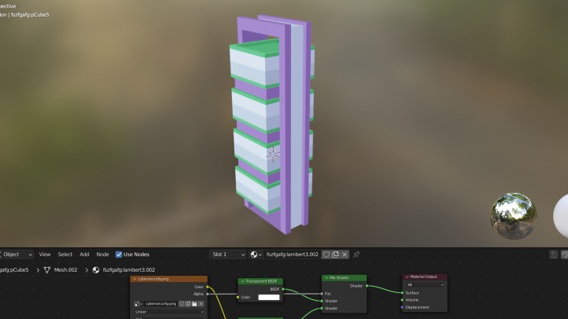Open the Select menu in node editor
The image size is (568, 319).
(x=65, y=254)
